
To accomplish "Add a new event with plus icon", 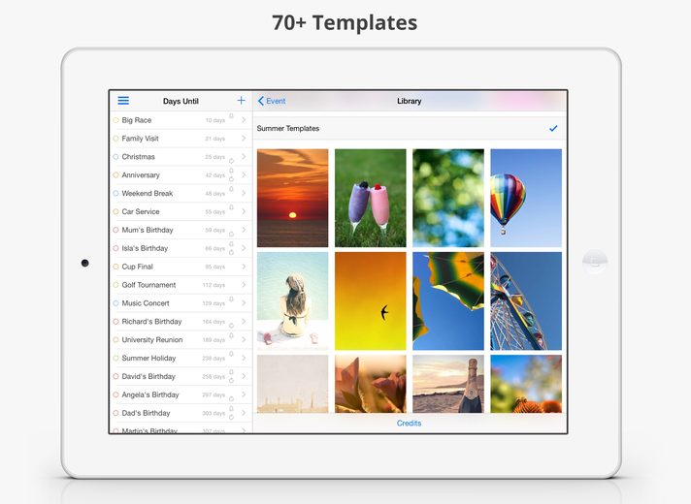I will (241, 101).
